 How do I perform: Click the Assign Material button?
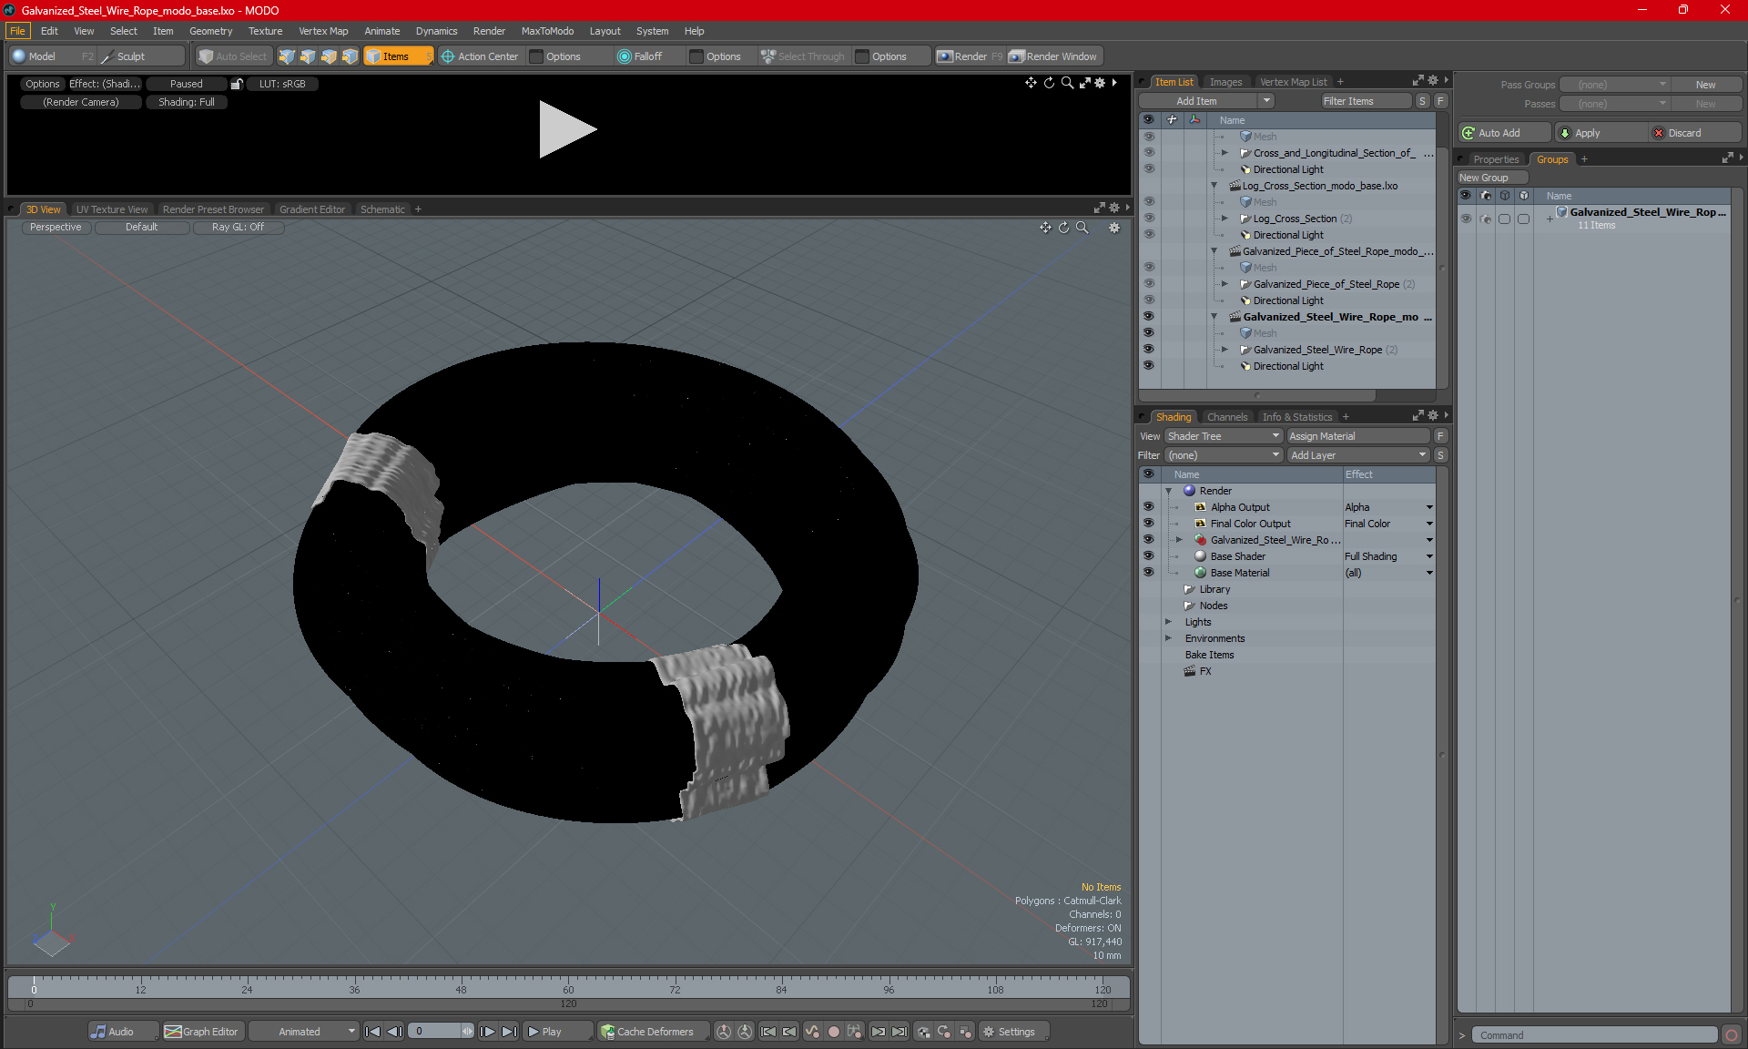pos(1357,436)
